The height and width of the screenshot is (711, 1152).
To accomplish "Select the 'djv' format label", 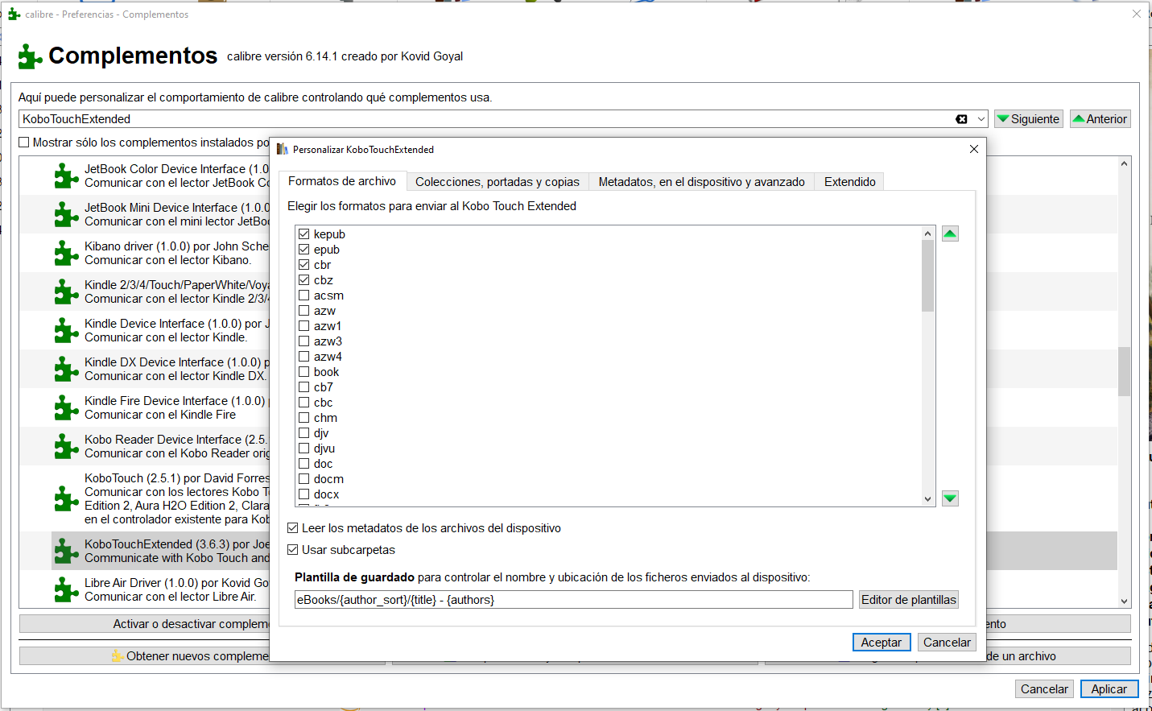I will tap(321, 433).
